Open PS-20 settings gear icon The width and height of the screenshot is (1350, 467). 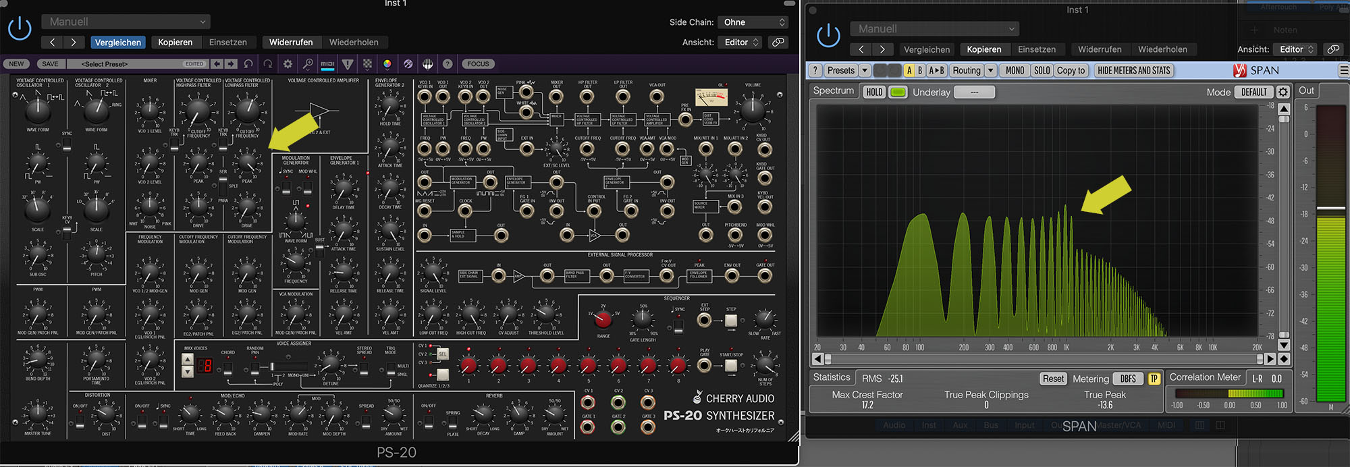pyautogui.click(x=288, y=64)
